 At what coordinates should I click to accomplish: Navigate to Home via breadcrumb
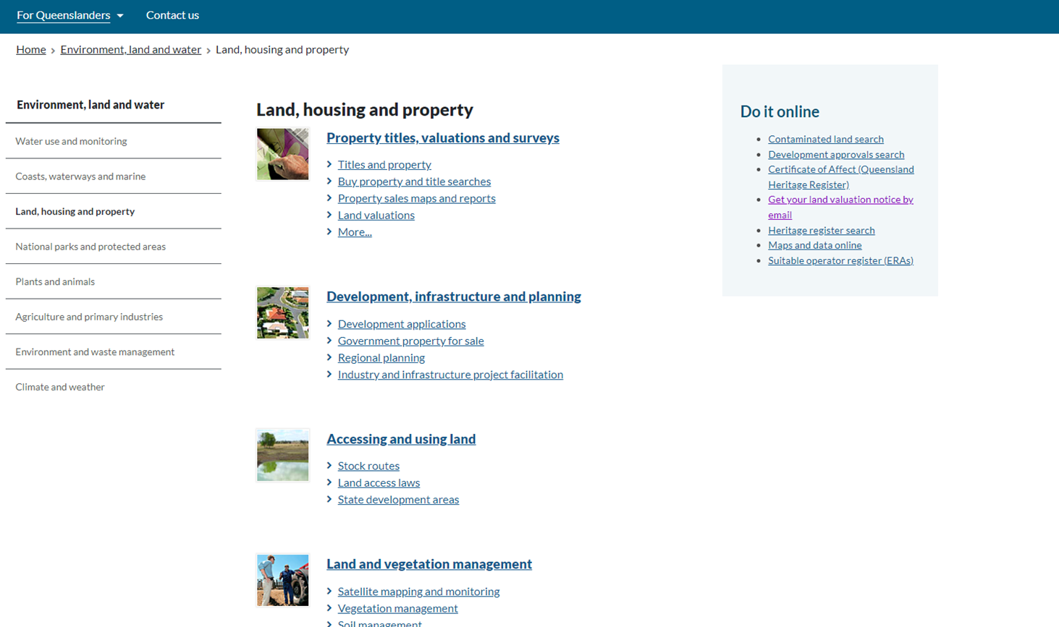[x=30, y=49]
